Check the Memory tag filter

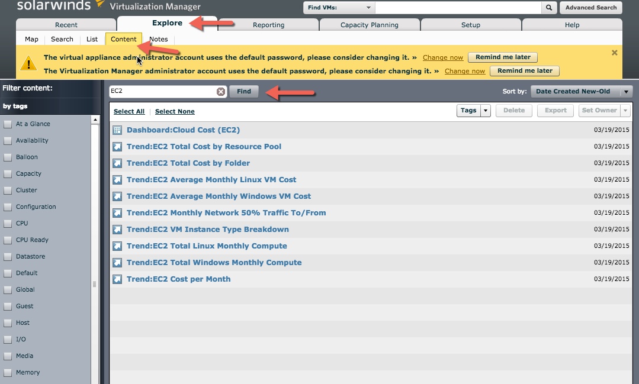(8, 373)
